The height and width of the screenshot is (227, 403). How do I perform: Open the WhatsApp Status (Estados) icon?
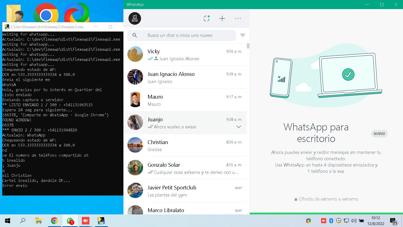tap(207, 18)
